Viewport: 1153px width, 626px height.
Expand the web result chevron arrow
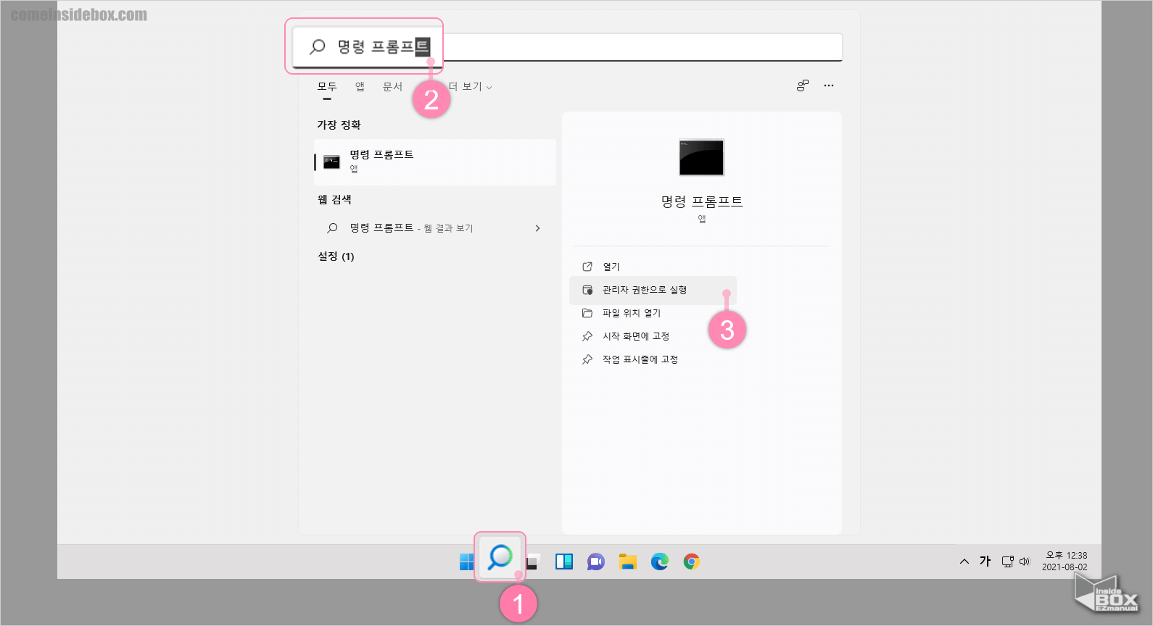tap(537, 228)
